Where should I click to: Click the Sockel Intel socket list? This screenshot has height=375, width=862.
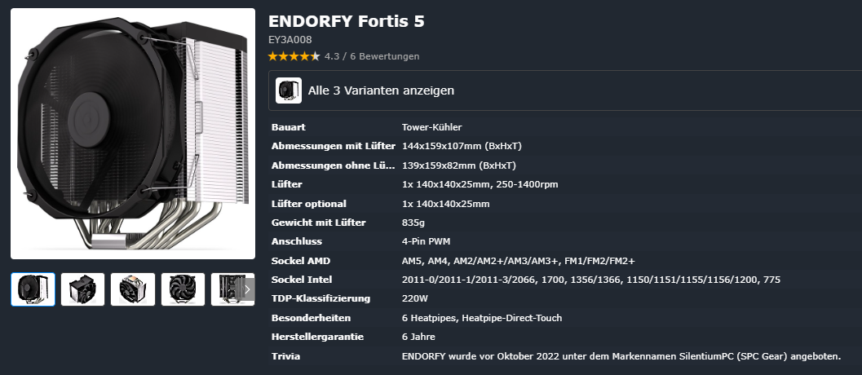point(590,280)
